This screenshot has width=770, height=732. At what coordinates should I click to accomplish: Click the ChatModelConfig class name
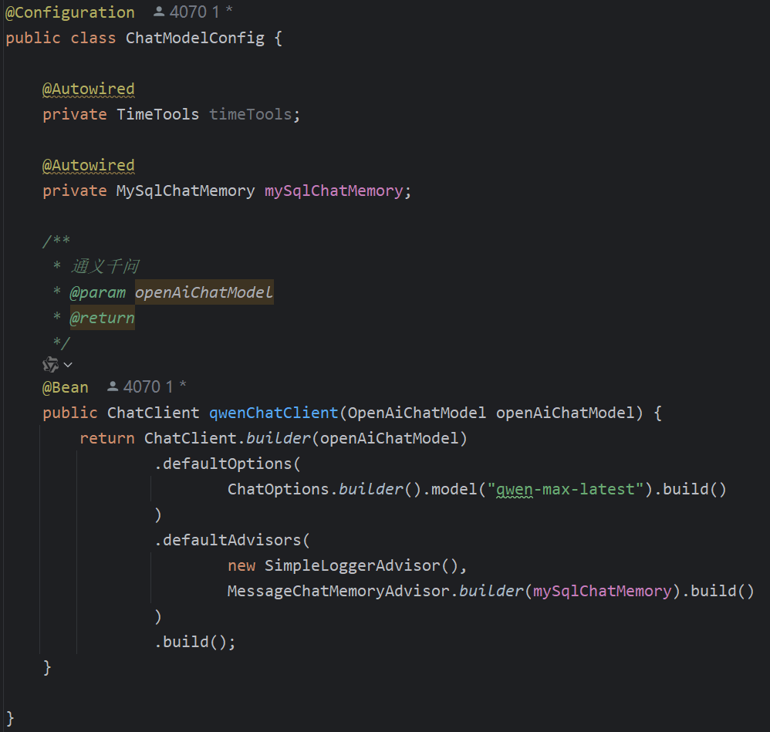(x=194, y=37)
